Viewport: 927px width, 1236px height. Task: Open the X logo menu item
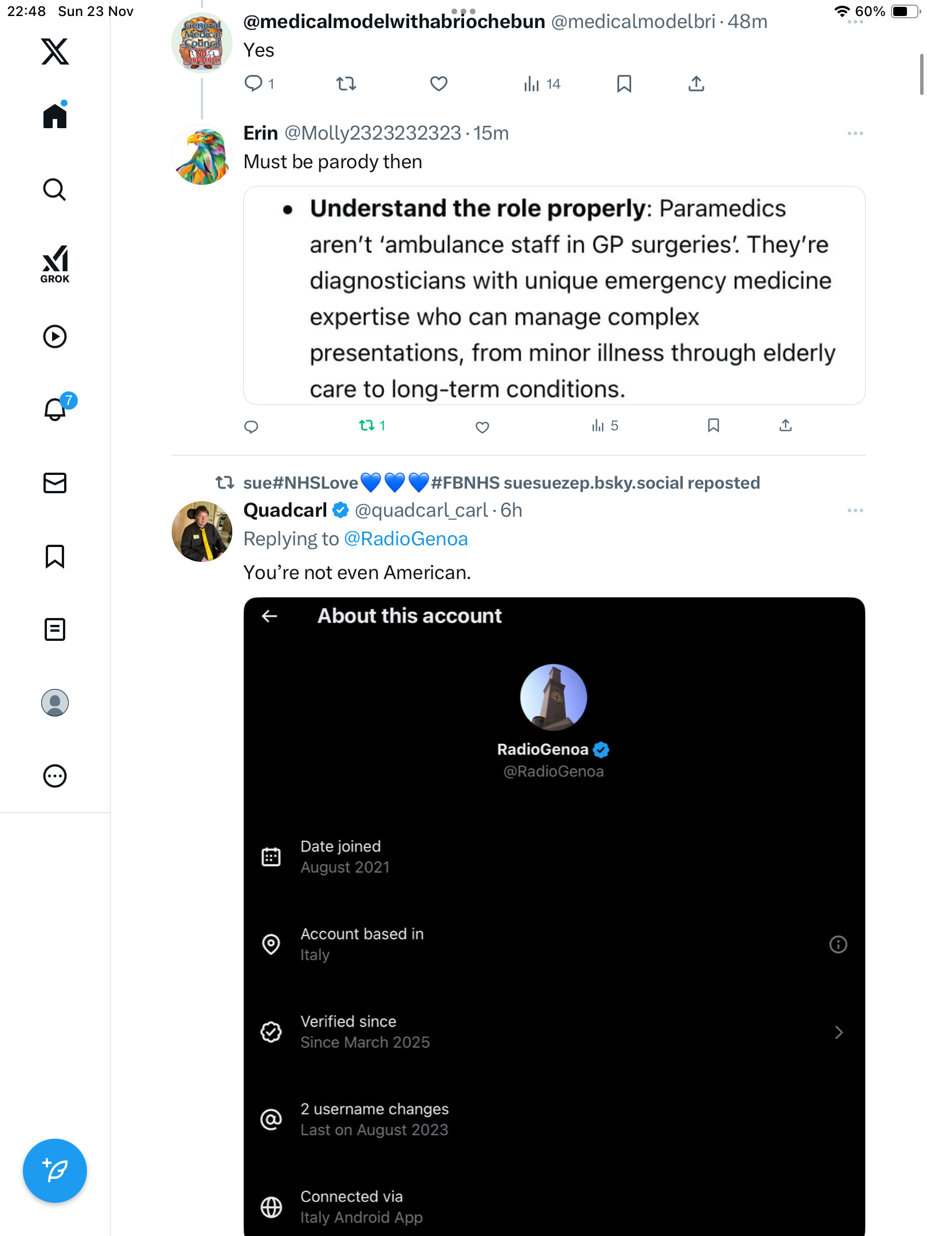click(x=55, y=51)
